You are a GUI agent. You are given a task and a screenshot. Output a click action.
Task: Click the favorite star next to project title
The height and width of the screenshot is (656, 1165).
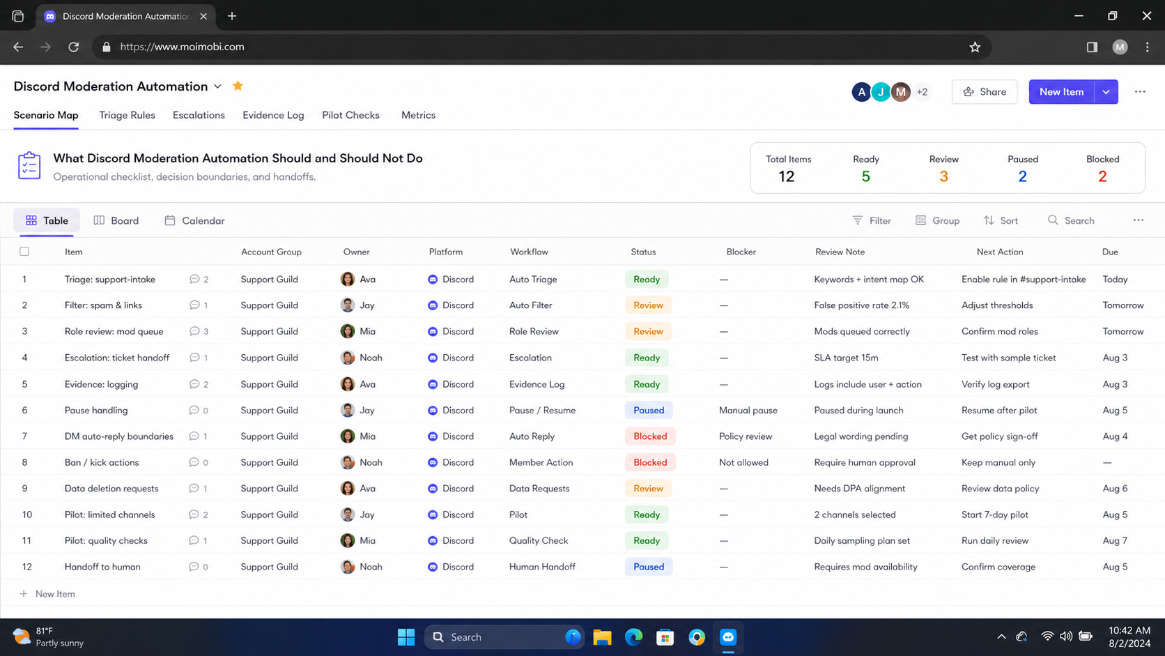tap(238, 86)
